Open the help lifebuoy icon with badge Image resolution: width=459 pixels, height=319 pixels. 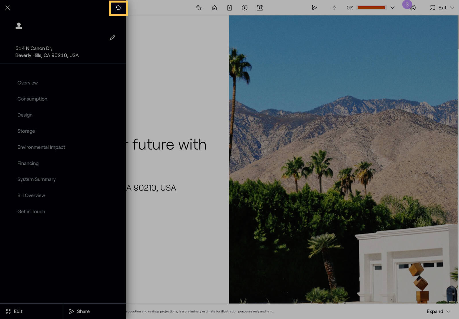(413, 8)
